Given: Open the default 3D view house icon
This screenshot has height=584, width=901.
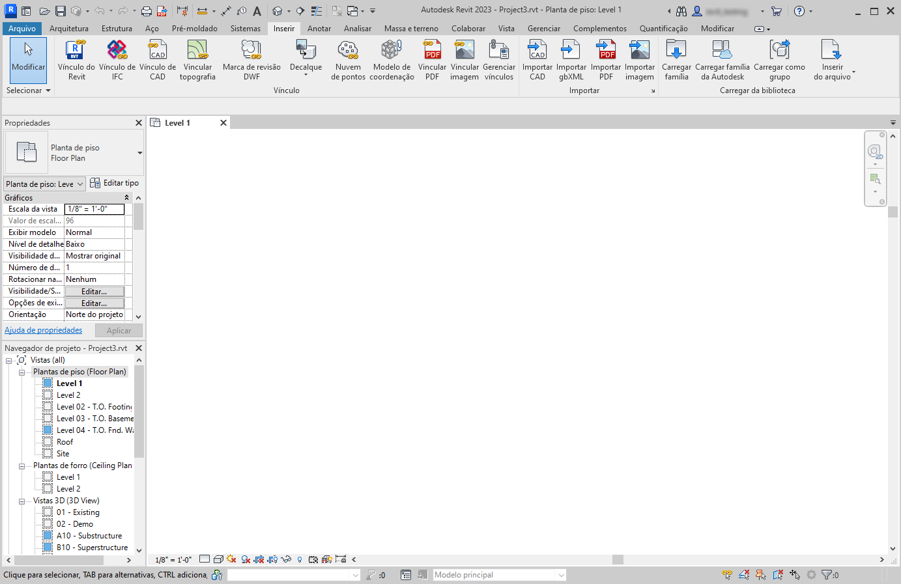Looking at the screenshot, I should [278, 11].
